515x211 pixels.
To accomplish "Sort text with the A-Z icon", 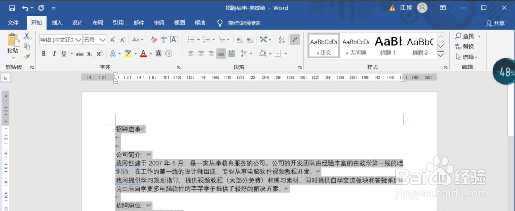I will point(281,40).
